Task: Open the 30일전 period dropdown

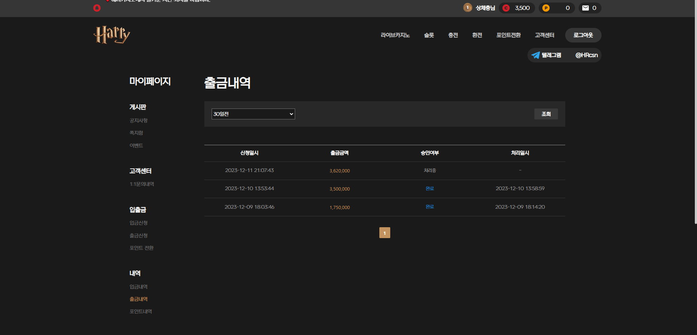Action: click(x=253, y=114)
